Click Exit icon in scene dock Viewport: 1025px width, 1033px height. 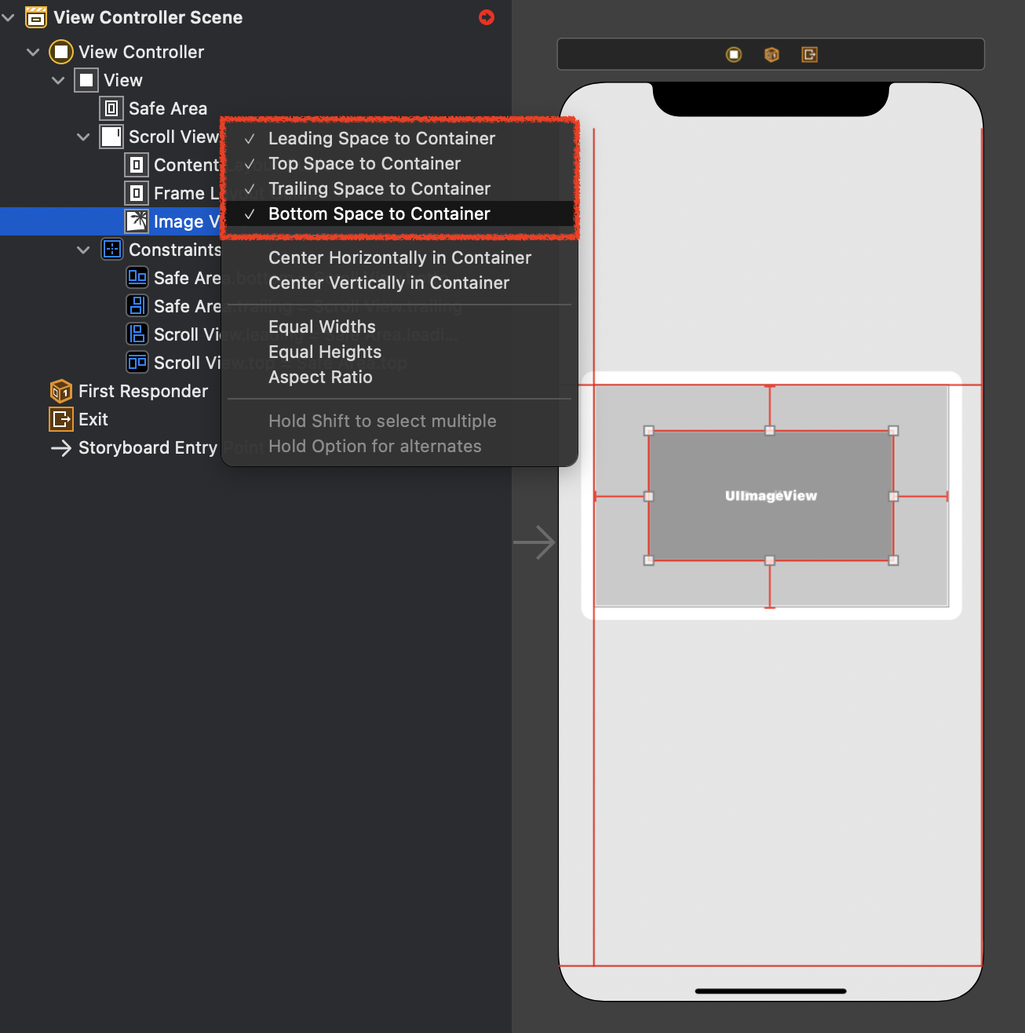coord(809,54)
